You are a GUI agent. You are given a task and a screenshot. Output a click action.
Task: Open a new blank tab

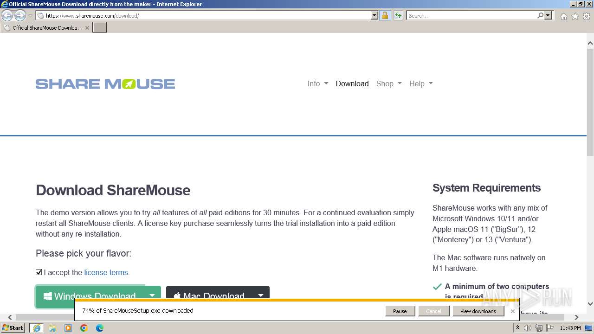click(x=100, y=27)
